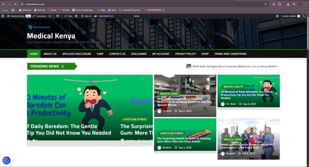Open the AFFILIATE DISCLOSURE page
This screenshot has width=309, height=167.
point(77,54)
